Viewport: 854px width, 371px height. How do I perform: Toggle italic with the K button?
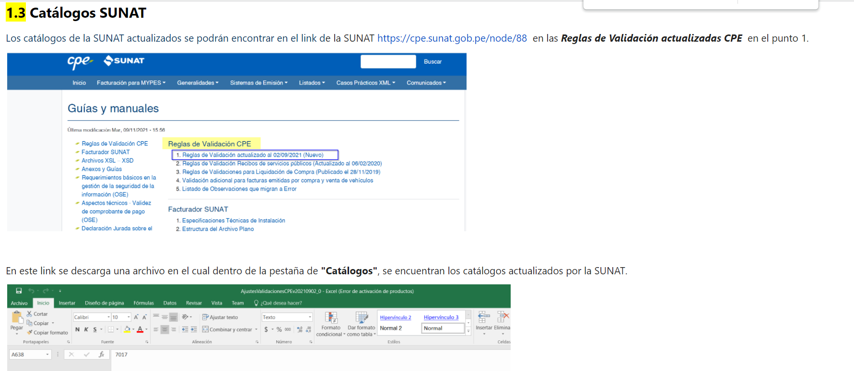(86, 329)
